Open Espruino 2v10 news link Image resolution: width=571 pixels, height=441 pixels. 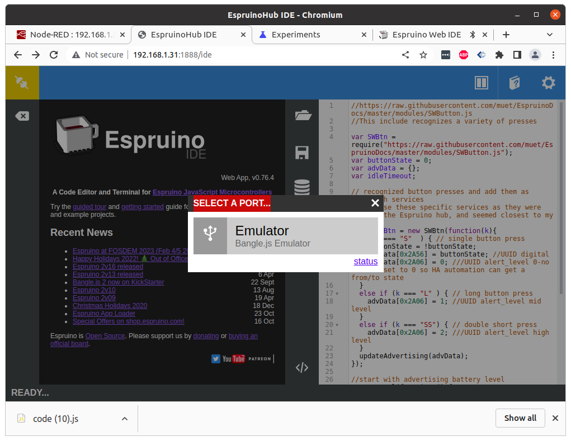(94, 290)
